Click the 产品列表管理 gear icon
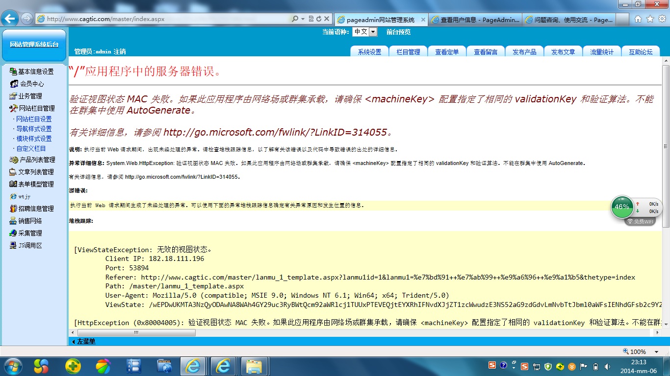 tap(14, 160)
